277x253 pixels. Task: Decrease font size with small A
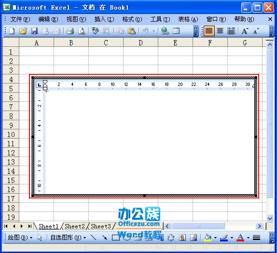point(256,31)
